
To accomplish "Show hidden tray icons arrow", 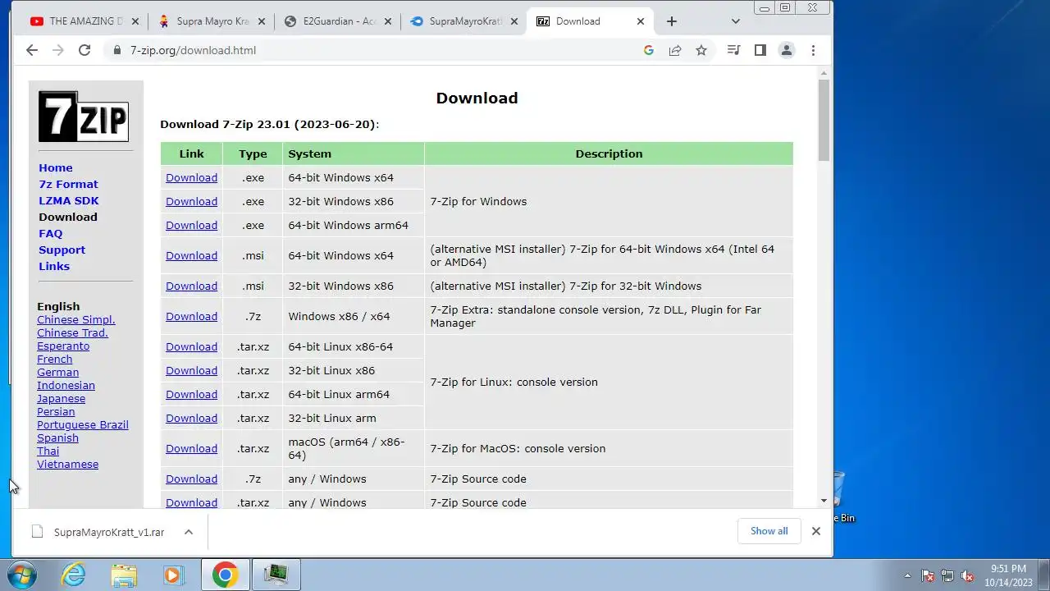I will point(907,576).
